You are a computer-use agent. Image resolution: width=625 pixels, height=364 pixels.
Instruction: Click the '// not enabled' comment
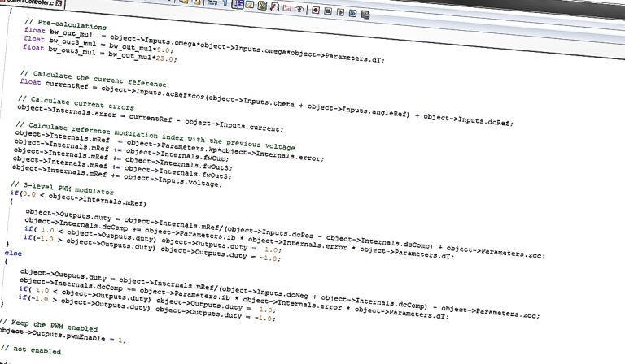click(31, 350)
